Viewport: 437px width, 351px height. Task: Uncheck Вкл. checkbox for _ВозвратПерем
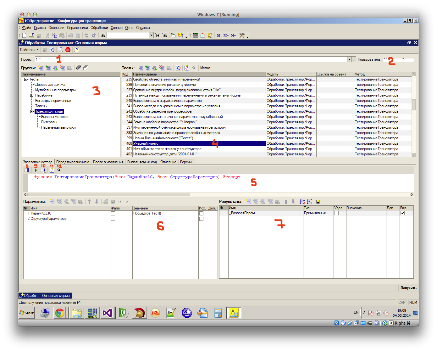point(403,213)
